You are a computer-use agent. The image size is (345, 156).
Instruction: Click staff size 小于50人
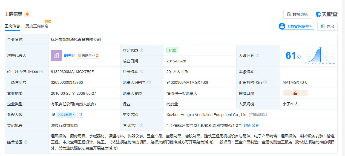[290, 104]
